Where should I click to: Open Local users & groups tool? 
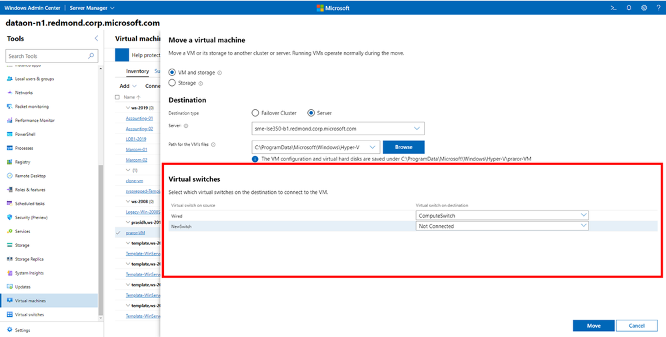click(x=35, y=79)
